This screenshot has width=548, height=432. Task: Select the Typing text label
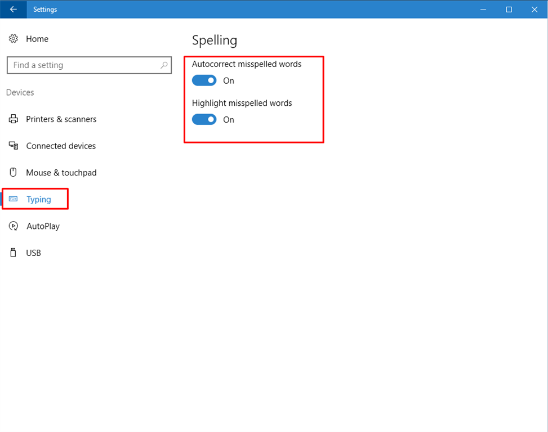tap(39, 199)
